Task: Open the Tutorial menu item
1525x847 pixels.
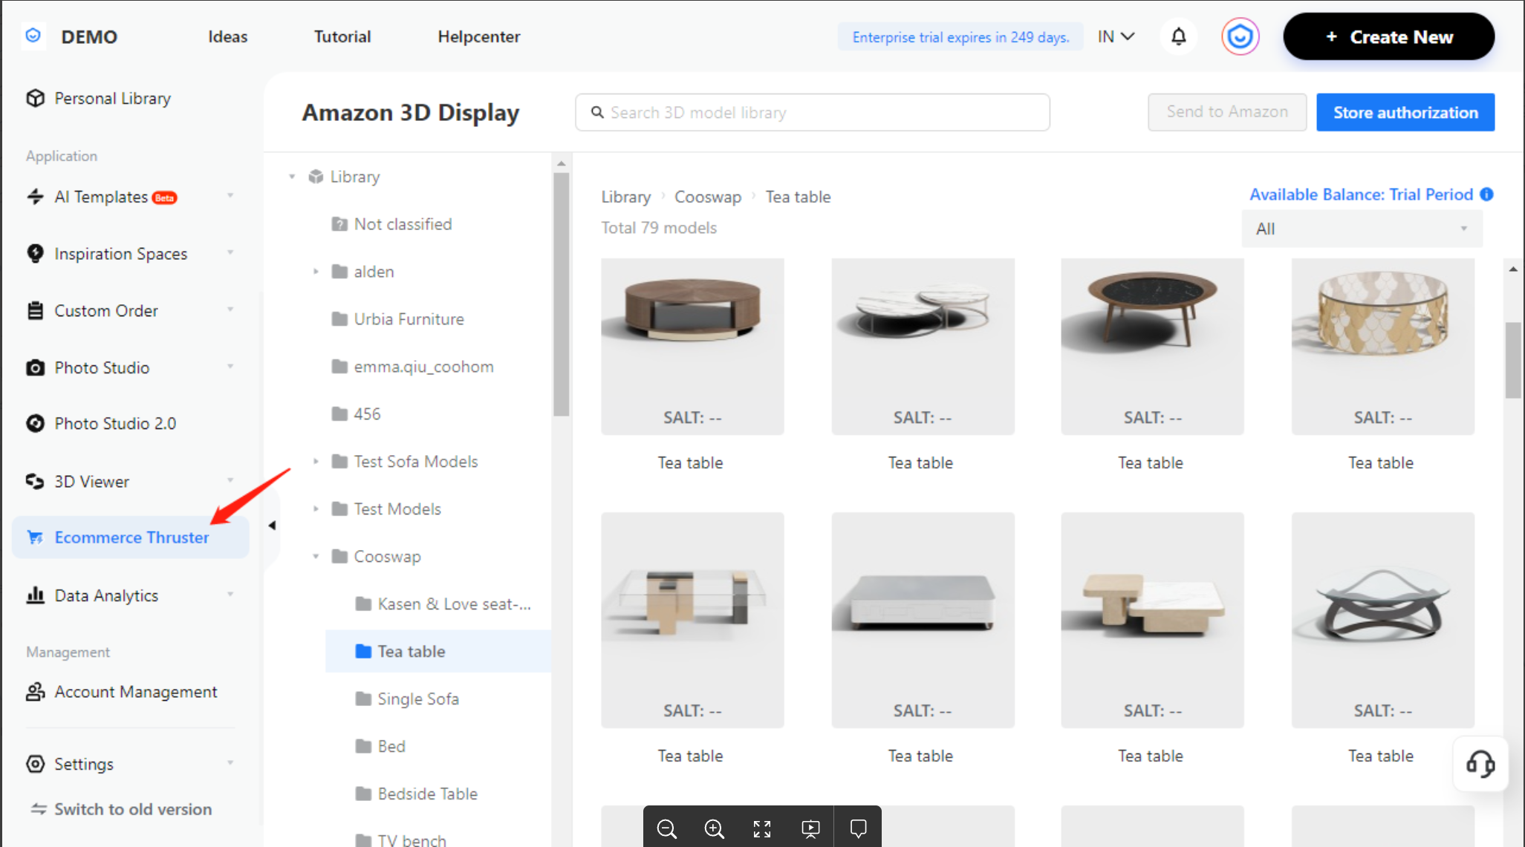Action: (342, 36)
